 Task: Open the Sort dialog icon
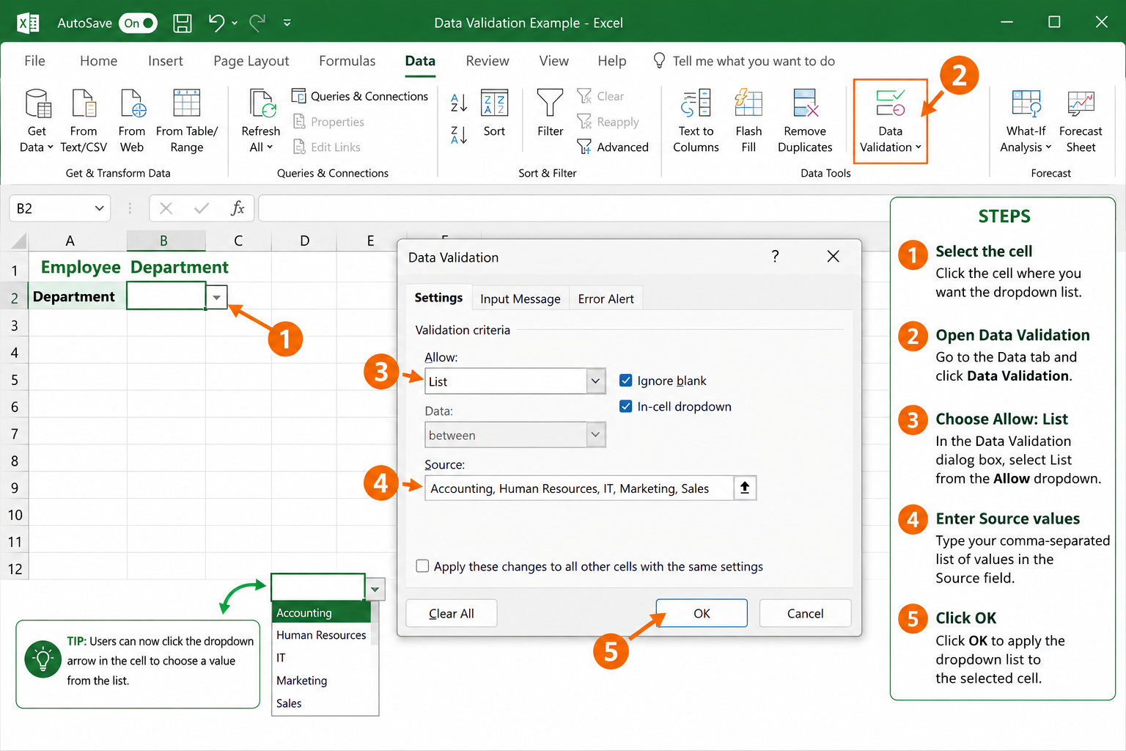pos(494,103)
